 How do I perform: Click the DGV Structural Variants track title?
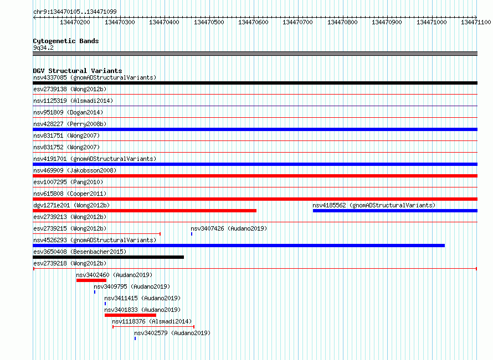pos(78,71)
